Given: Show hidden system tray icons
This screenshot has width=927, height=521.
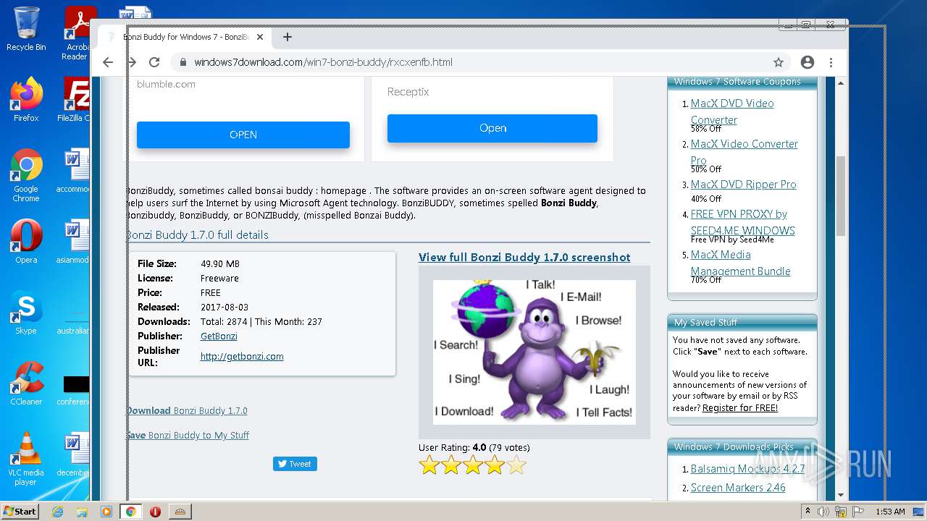Looking at the screenshot, I should tap(808, 512).
